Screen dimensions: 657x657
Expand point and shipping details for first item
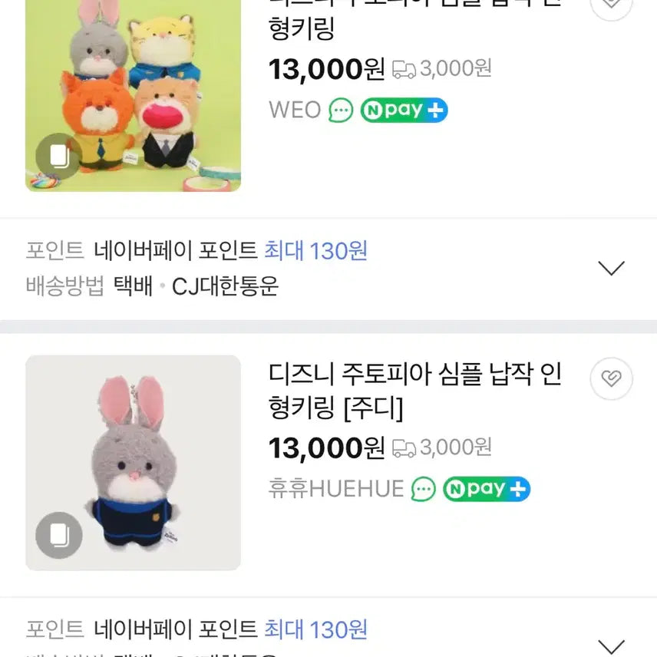(x=611, y=269)
